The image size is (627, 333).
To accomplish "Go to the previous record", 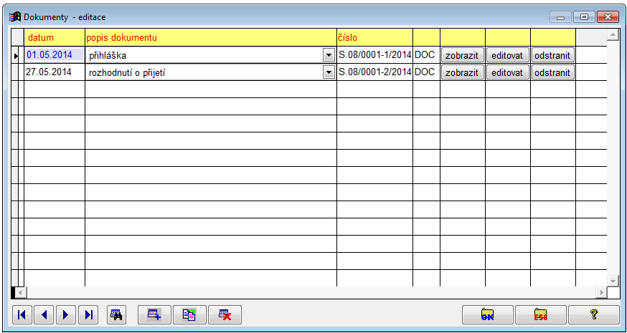I will click(44, 315).
